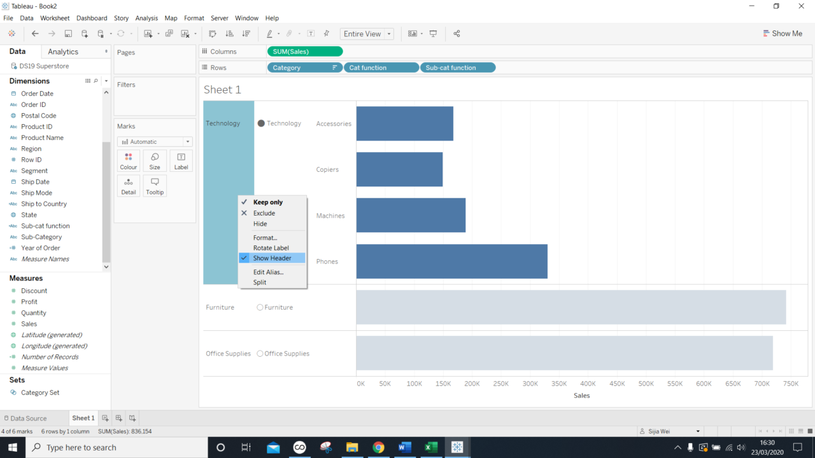Open the Entire View fit dropdown
This screenshot has height=458, width=815.
coord(388,34)
